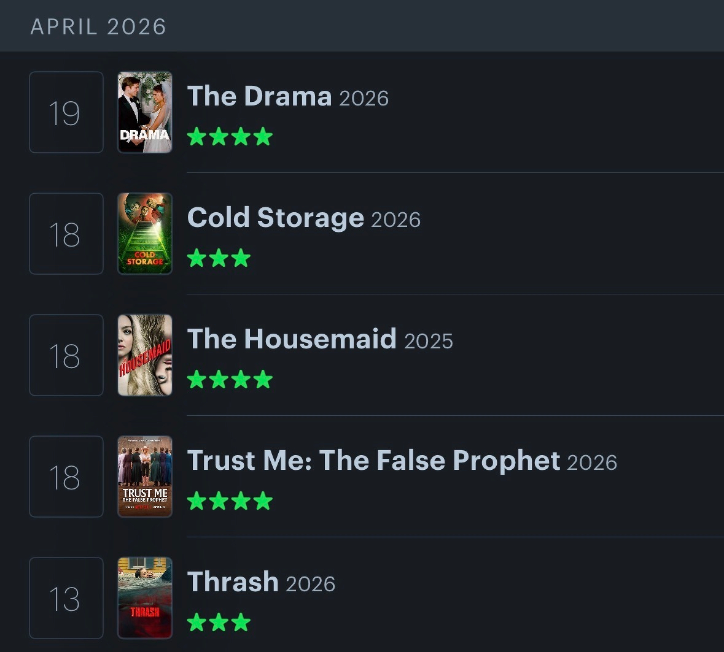The height and width of the screenshot is (652, 724).
Task: Open The Housemaid title link
Action: tap(292, 339)
